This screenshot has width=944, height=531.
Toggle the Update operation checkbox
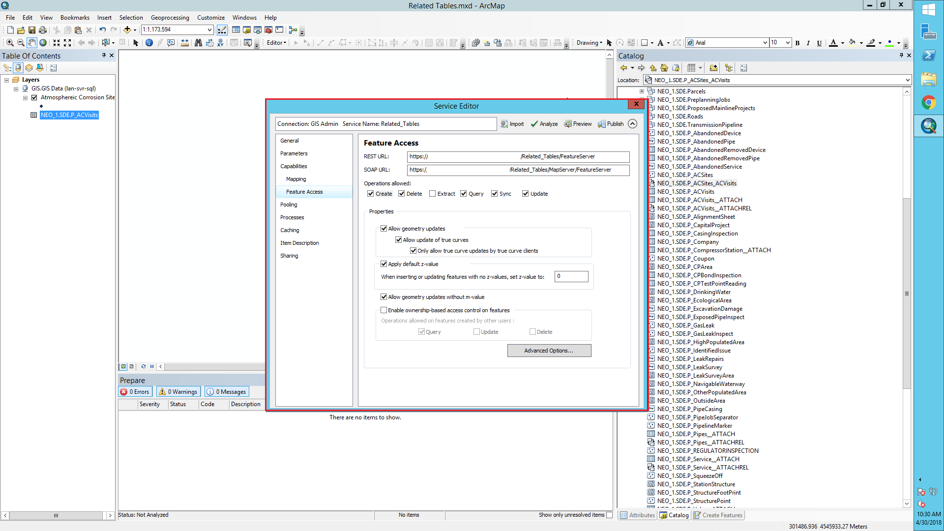(526, 194)
